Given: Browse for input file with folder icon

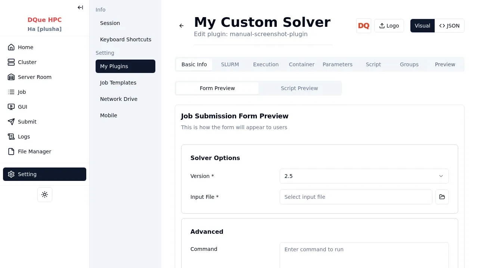Looking at the screenshot, I should (x=442, y=197).
